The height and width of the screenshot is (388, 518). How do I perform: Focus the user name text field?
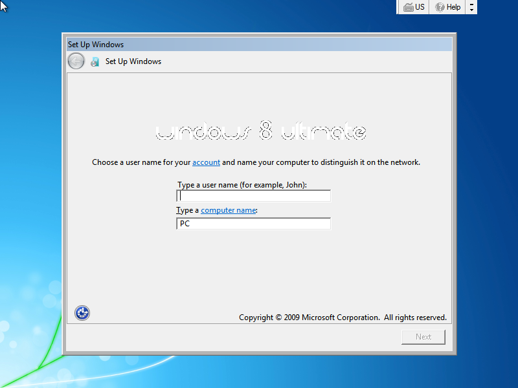[x=253, y=196]
